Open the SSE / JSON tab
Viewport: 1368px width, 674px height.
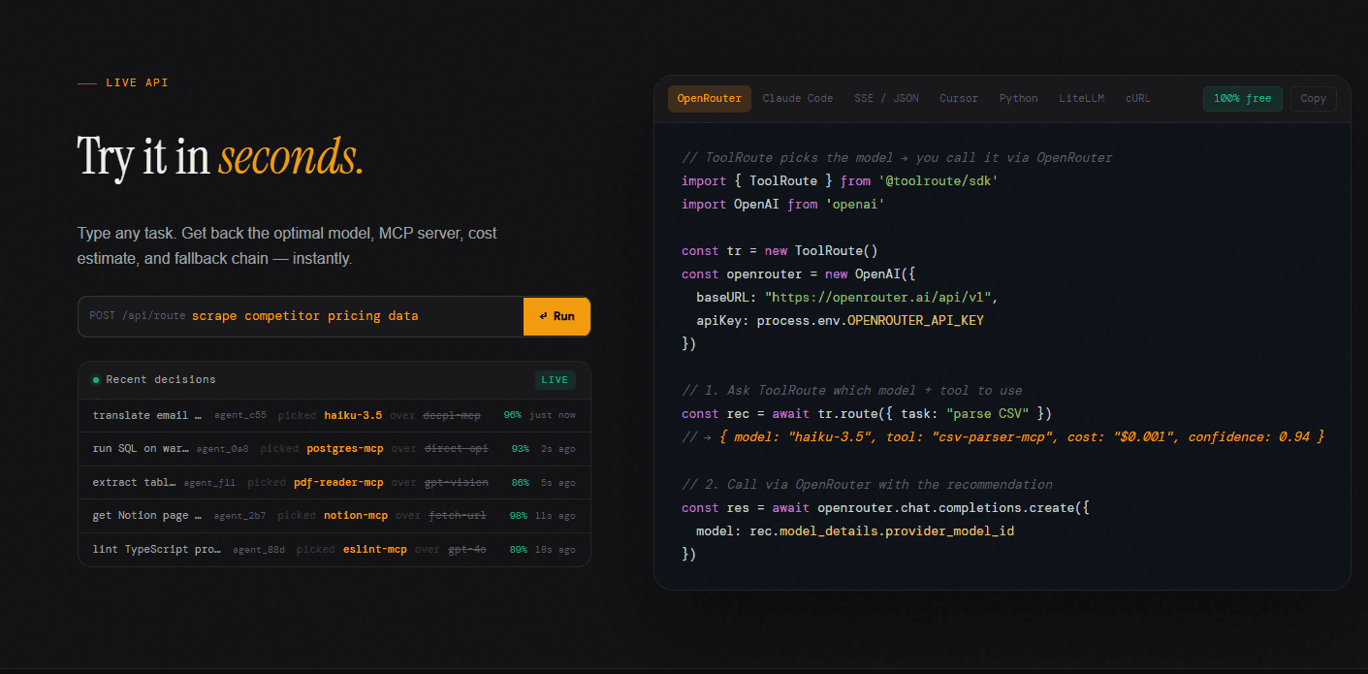pos(886,99)
